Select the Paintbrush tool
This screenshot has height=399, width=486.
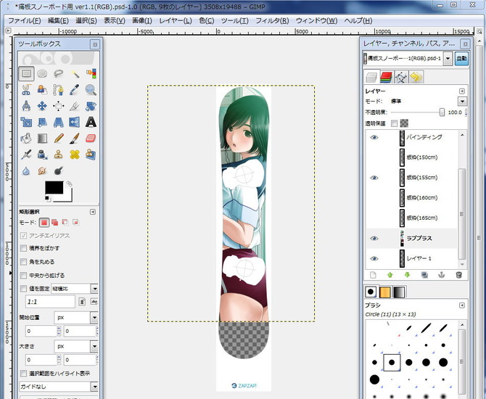click(x=75, y=139)
